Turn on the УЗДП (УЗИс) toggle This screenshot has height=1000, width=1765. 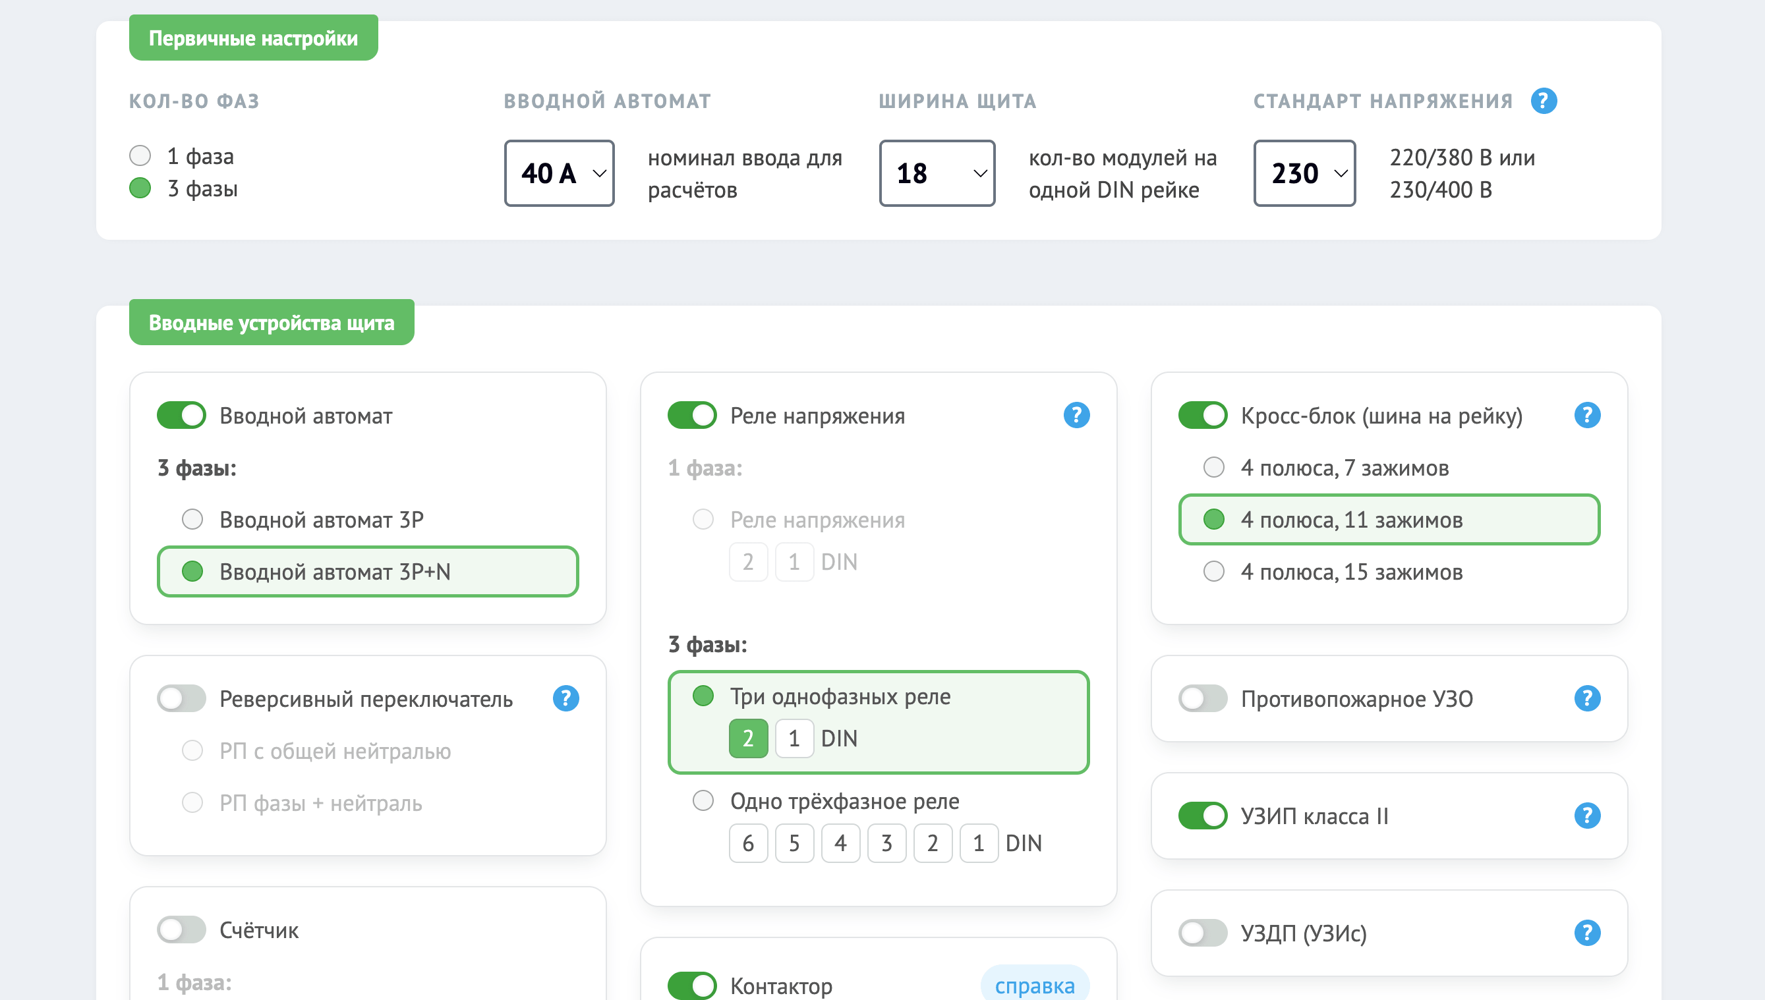click(x=1202, y=933)
